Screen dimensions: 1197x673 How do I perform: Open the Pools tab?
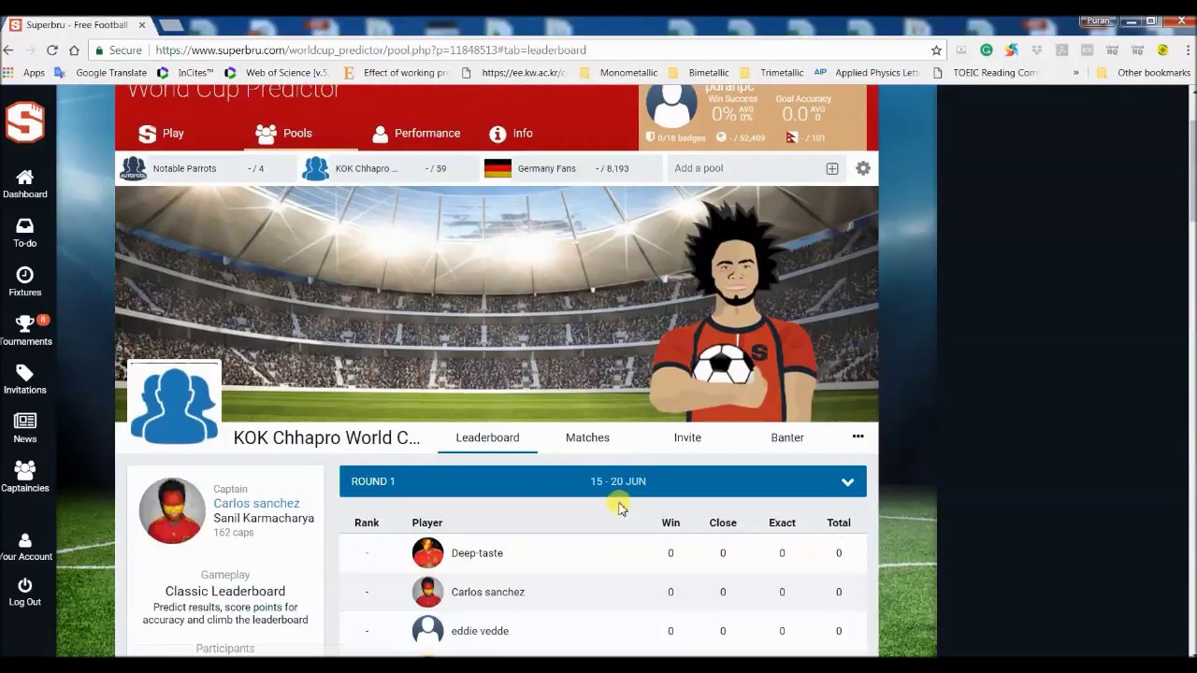(284, 134)
